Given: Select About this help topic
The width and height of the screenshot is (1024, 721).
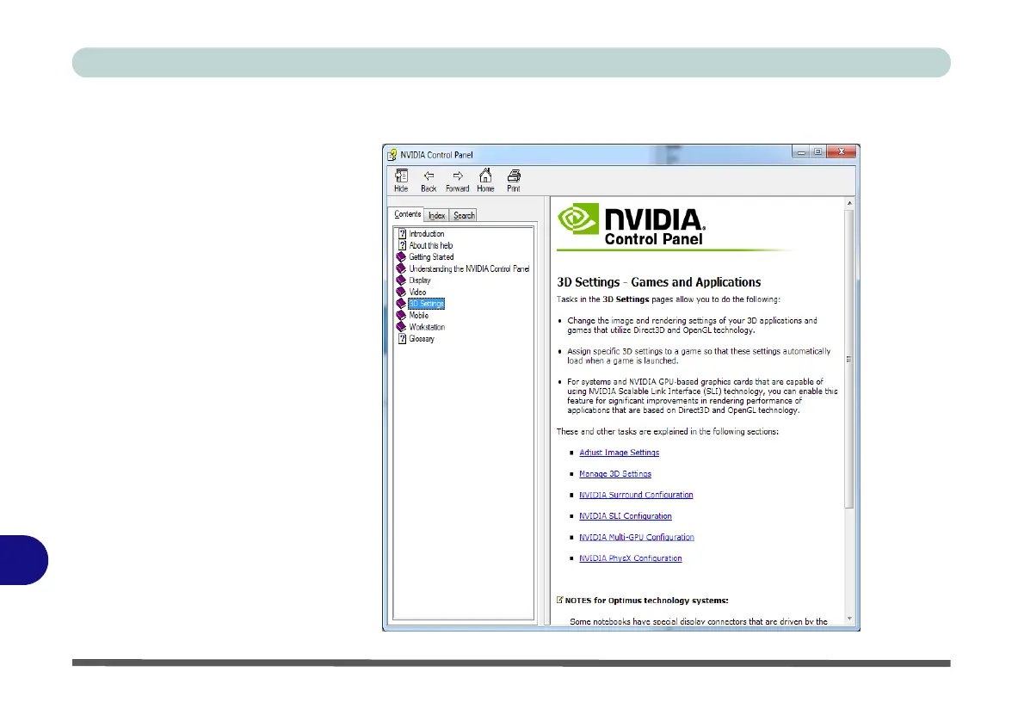Looking at the screenshot, I should pyautogui.click(x=431, y=245).
